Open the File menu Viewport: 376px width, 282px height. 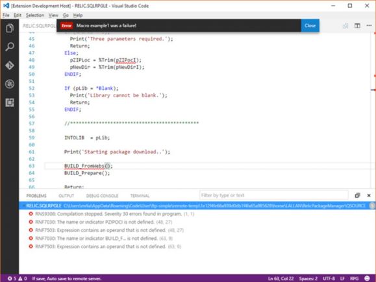(x=6, y=16)
